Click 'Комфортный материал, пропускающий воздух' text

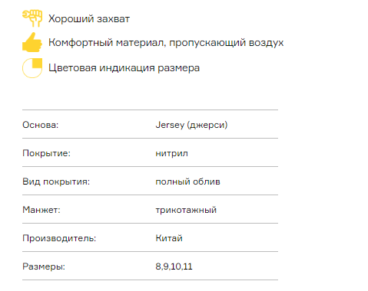click(166, 43)
